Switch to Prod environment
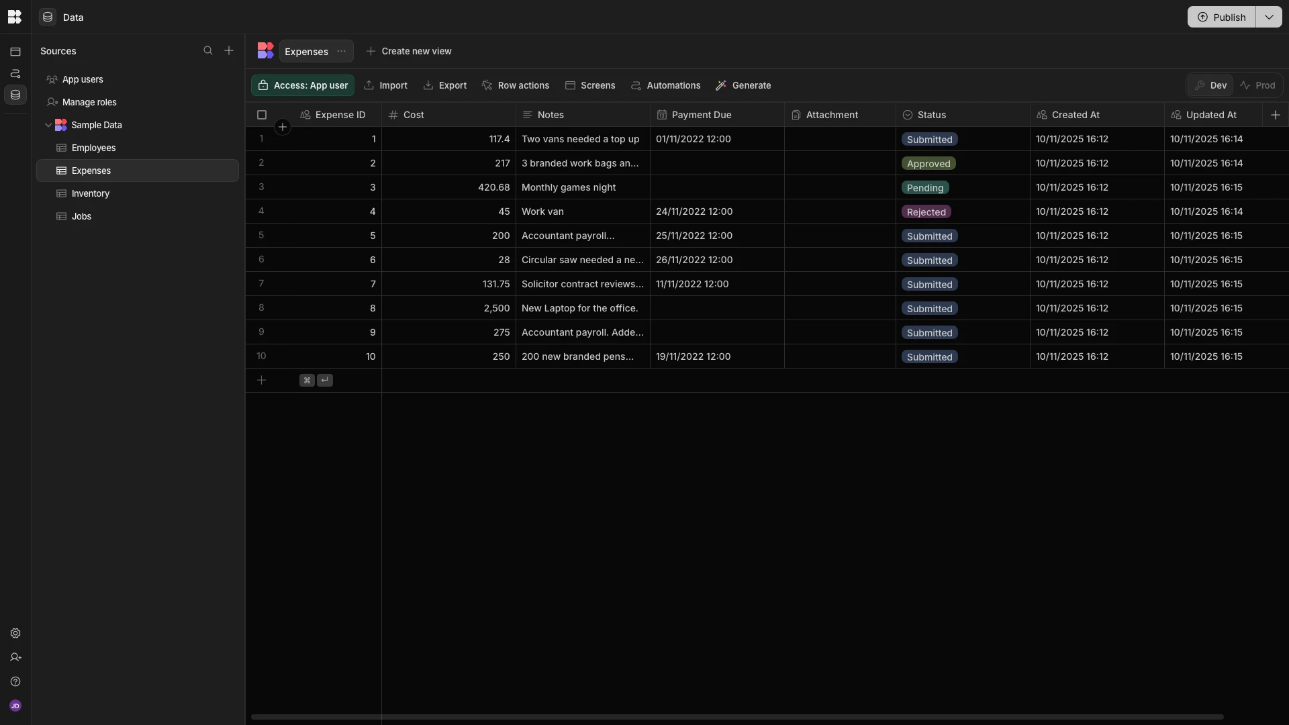Viewport: 1289px width, 725px height. pos(1258,85)
